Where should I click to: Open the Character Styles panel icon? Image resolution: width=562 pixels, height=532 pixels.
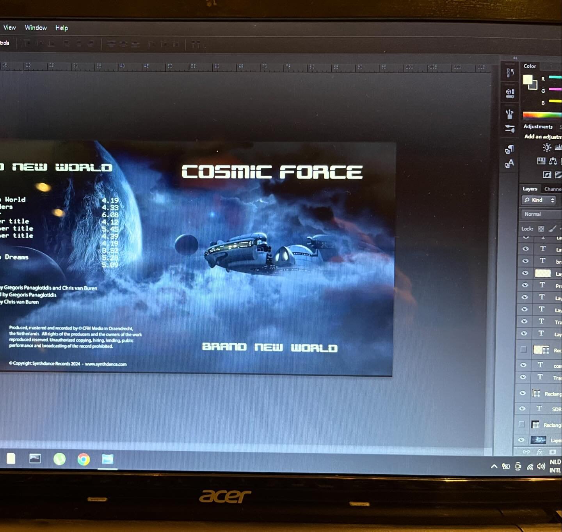(509, 164)
